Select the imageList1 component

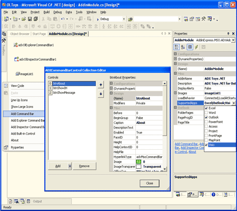[x=24, y=74]
